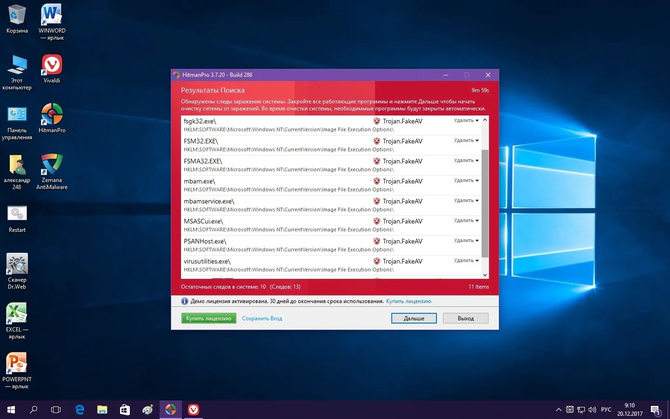The width and height of the screenshot is (670, 419).
Task: Open the POWERPNT shortcut on desktop
Action: coord(17,371)
